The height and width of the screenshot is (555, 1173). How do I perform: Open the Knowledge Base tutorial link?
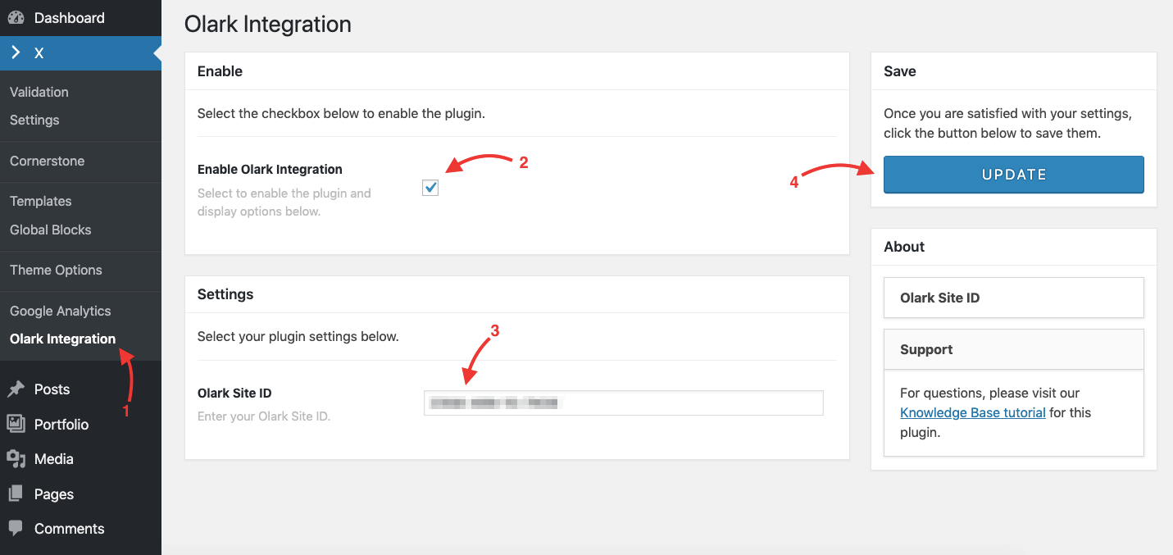click(x=972, y=412)
